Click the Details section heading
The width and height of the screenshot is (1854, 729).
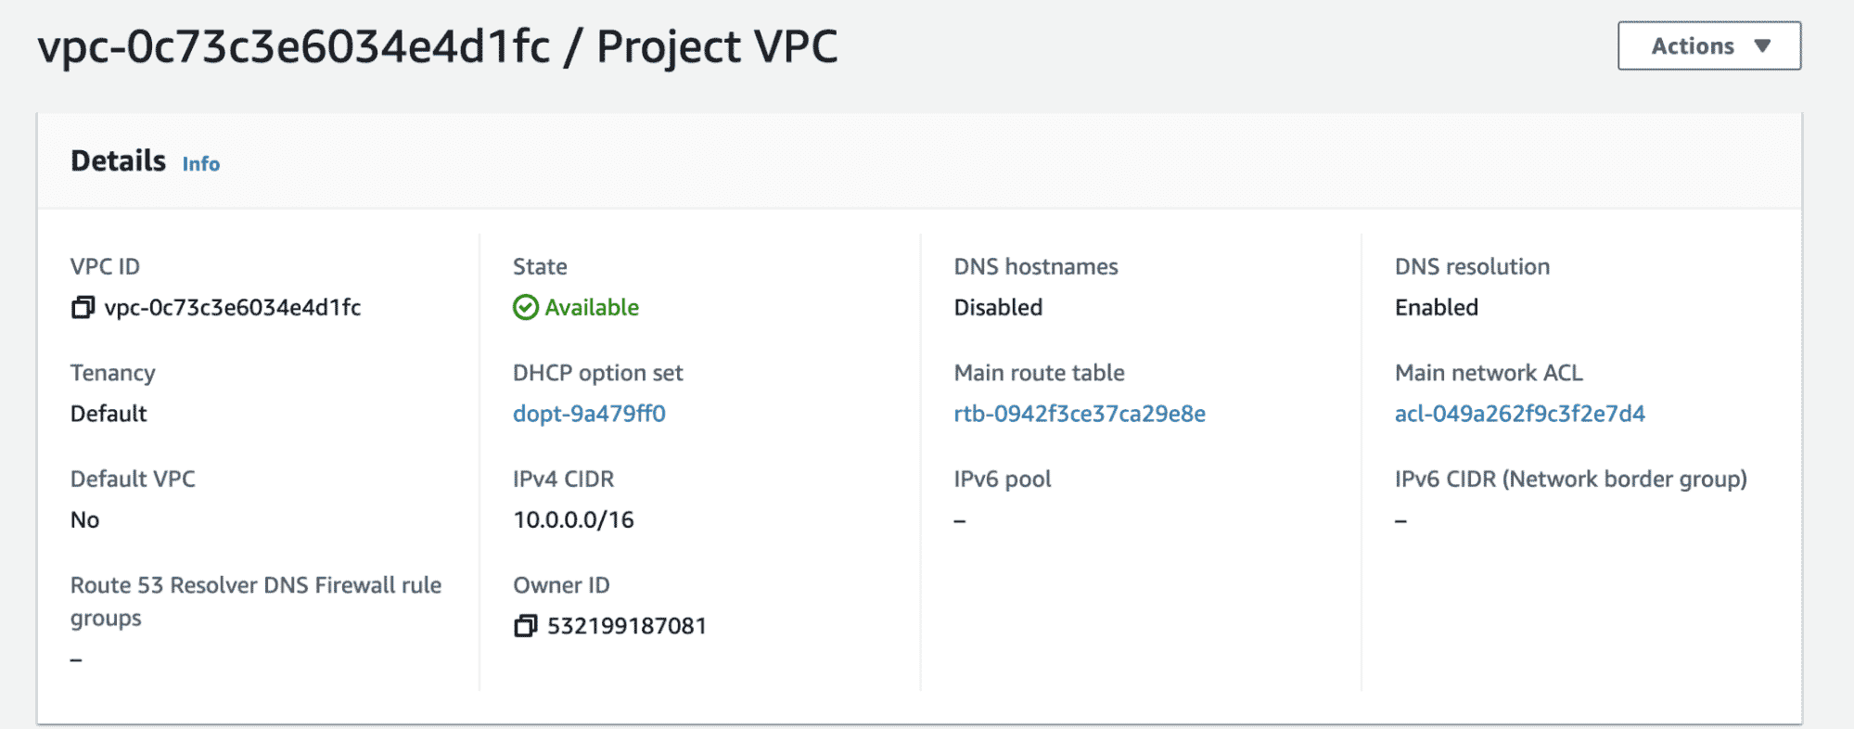(118, 160)
